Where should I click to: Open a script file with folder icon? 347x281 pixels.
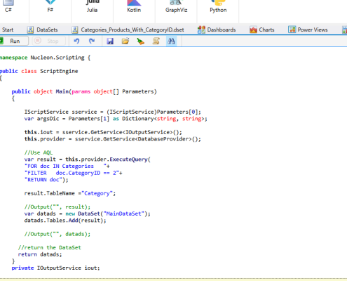click(125, 41)
